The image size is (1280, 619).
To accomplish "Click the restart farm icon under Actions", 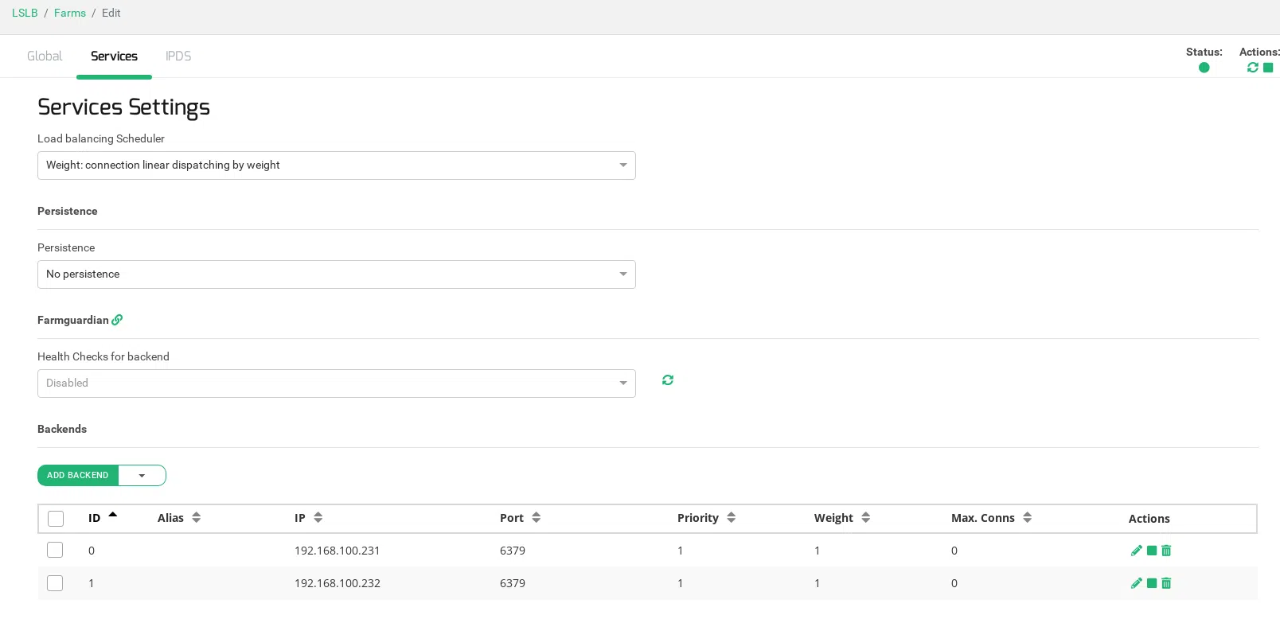I will pos(1252,68).
